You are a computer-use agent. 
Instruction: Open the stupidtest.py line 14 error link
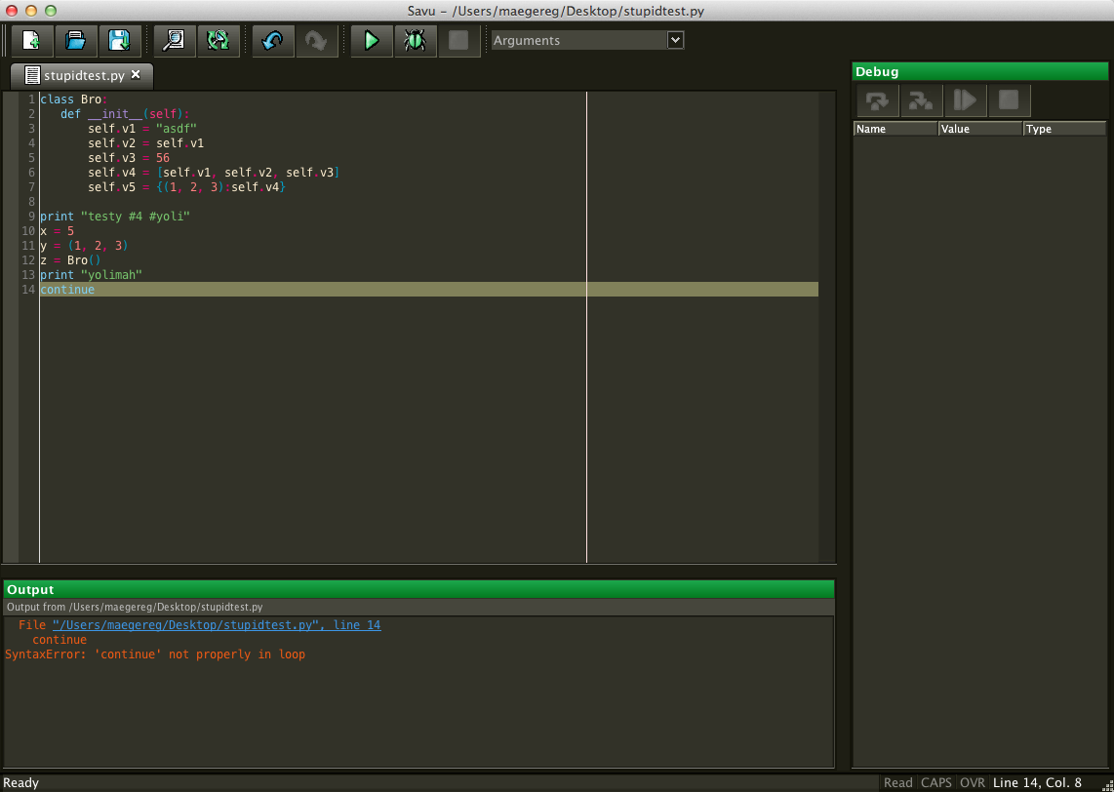[x=217, y=625]
